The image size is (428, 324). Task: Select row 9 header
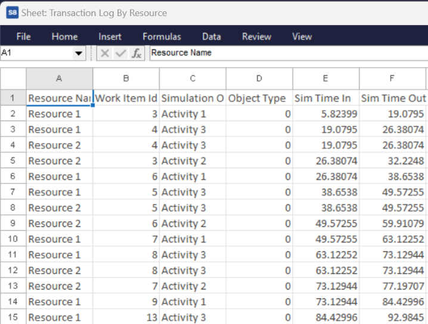click(x=13, y=223)
